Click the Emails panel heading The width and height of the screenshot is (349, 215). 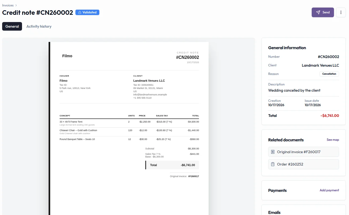coord(274,212)
